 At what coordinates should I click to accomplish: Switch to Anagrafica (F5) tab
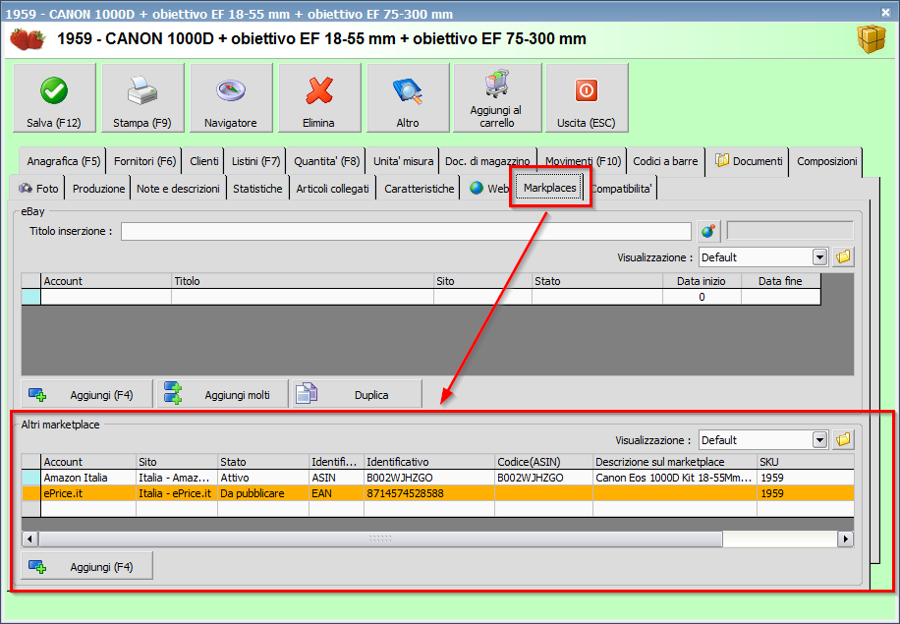click(63, 161)
